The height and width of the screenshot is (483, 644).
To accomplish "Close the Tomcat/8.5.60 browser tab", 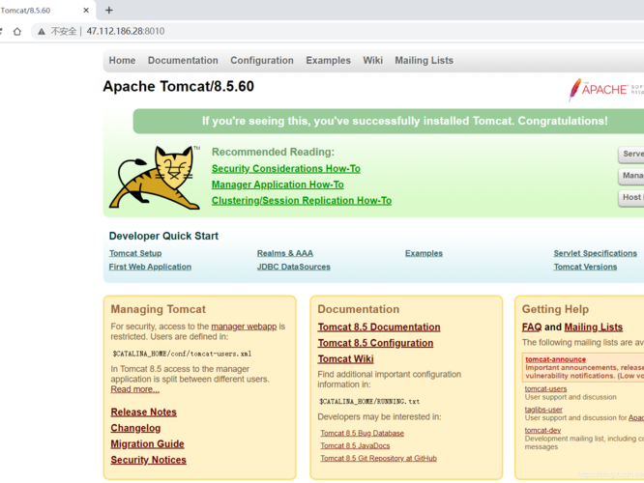I will (x=86, y=11).
